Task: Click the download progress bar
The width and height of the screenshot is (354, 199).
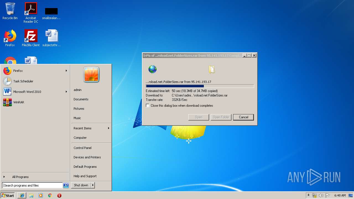Action: tap(200, 86)
